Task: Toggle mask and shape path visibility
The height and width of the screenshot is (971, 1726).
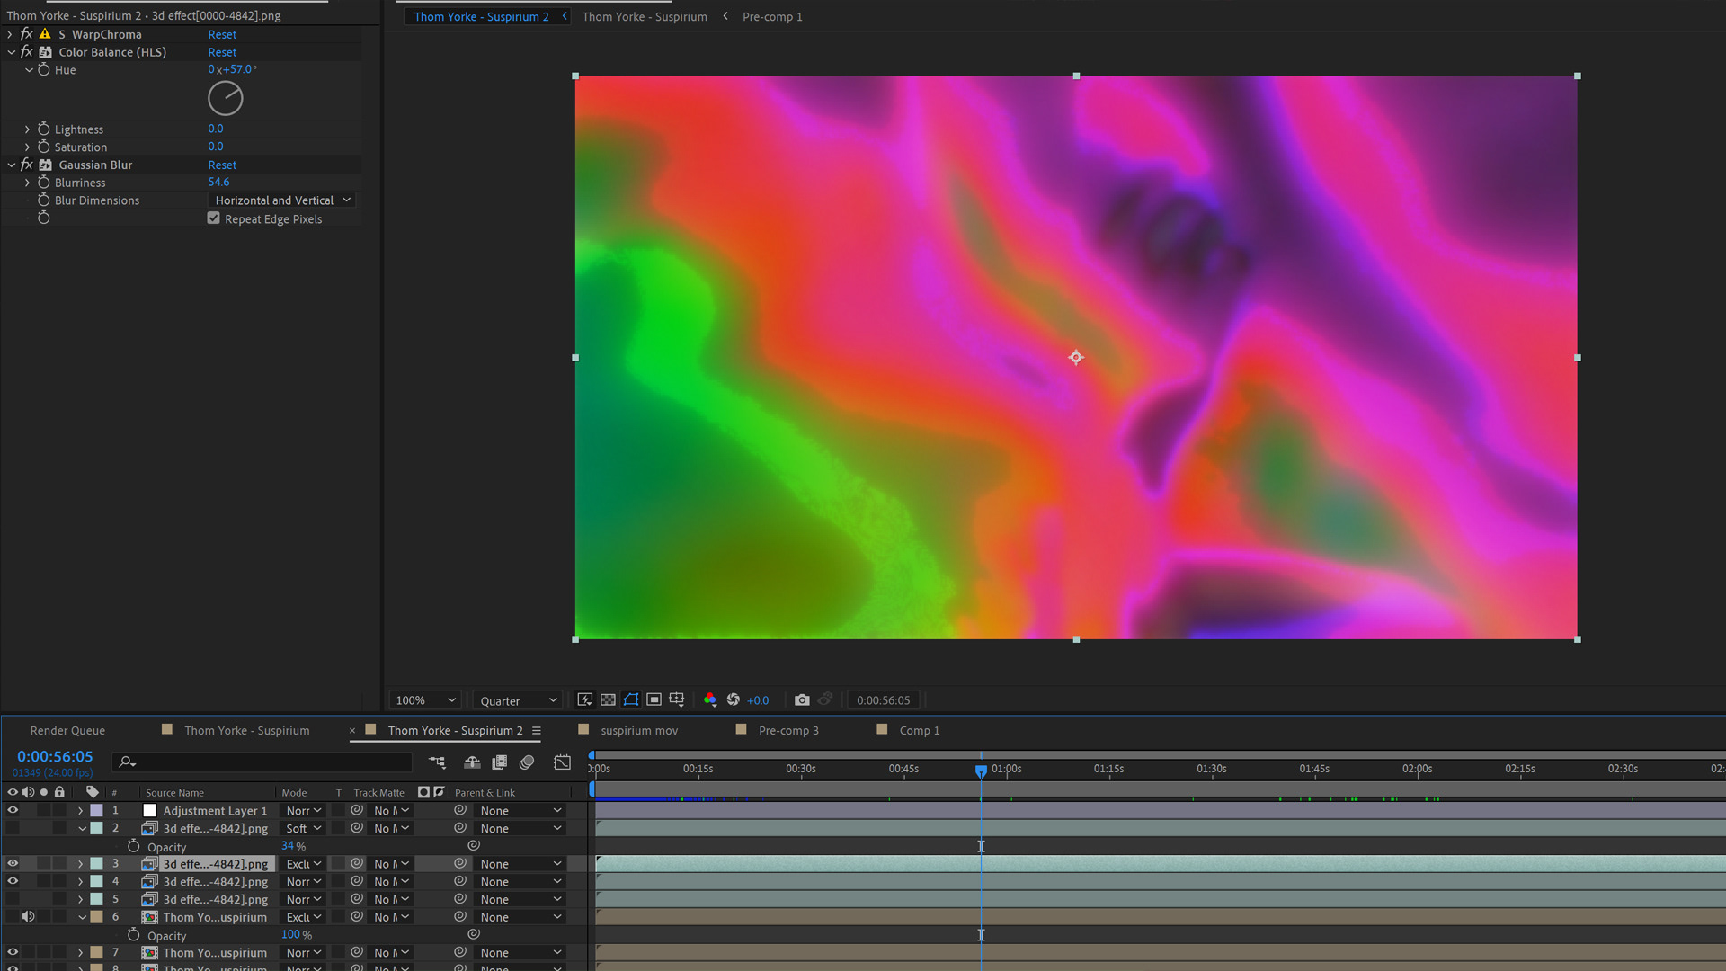Action: 631,699
